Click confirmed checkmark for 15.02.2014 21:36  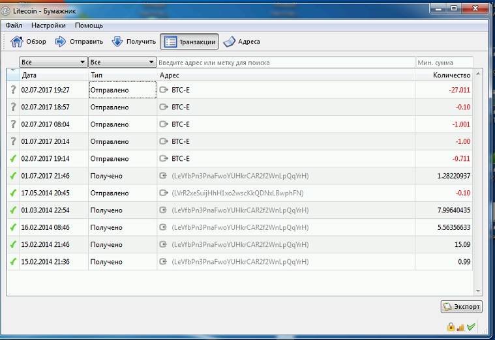13,261
